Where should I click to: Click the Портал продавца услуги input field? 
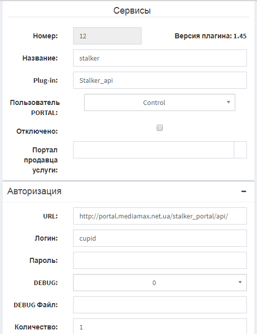tap(154, 150)
